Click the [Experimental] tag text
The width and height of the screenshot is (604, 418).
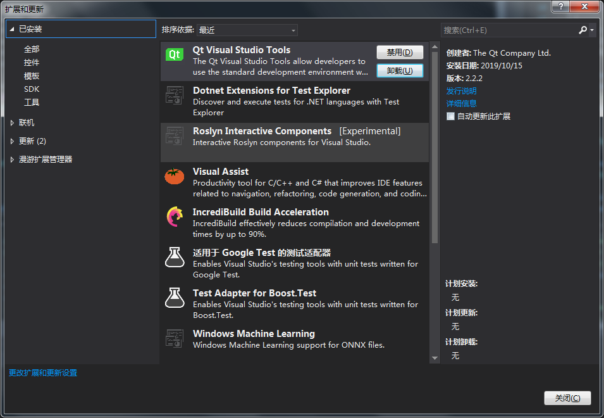pyautogui.click(x=370, y=131)
